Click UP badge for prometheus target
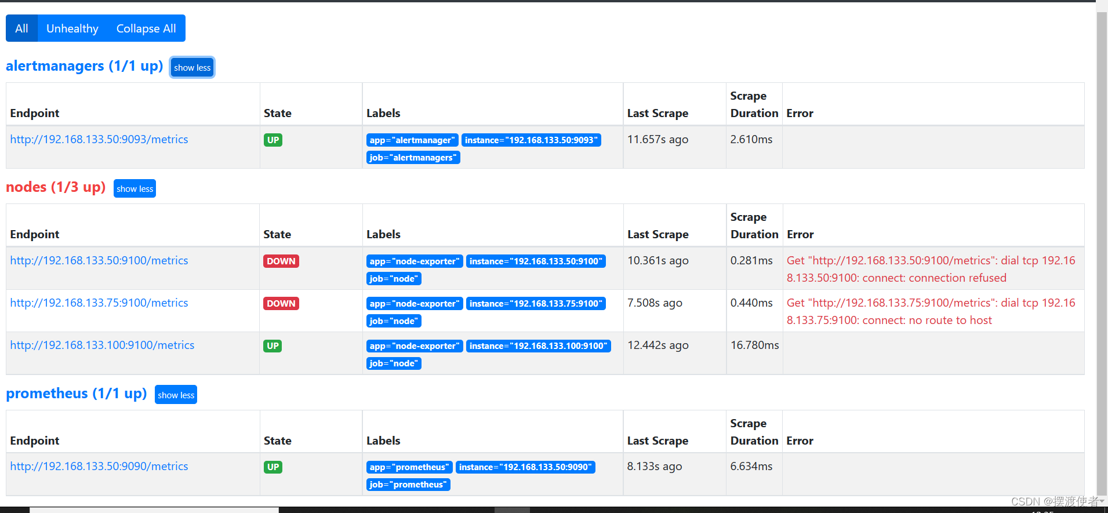This screenshot has width=1108, height=513. tap(273, 467)
